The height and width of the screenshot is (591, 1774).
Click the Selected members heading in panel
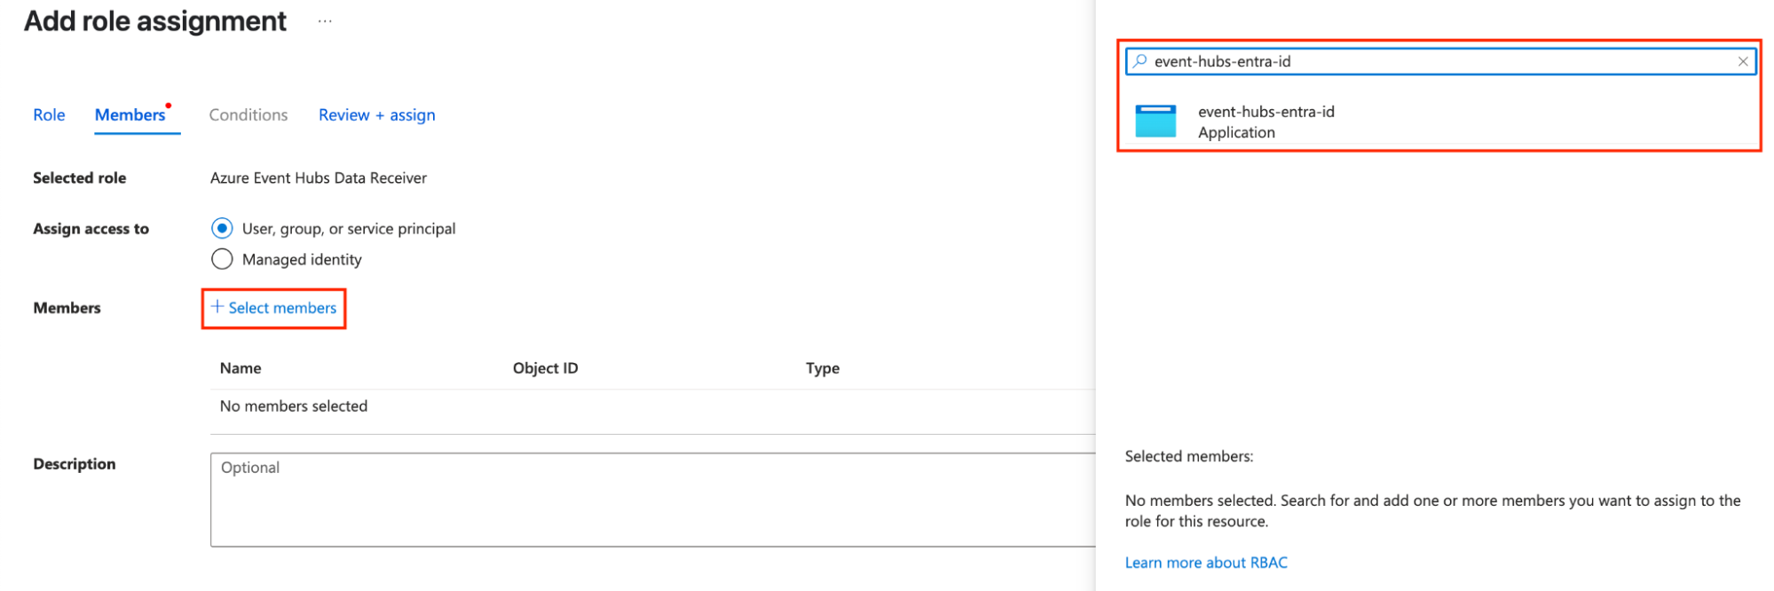point(1189,456)
